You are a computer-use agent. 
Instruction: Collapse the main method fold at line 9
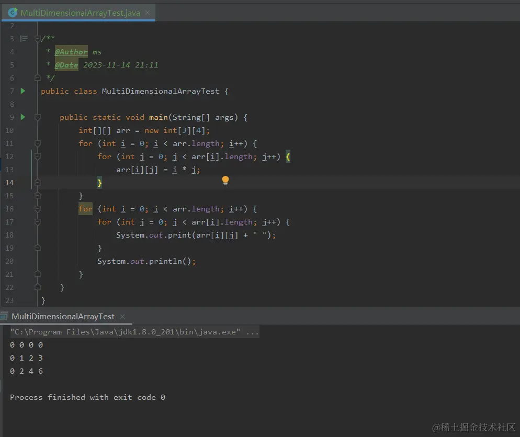[38, 117]
